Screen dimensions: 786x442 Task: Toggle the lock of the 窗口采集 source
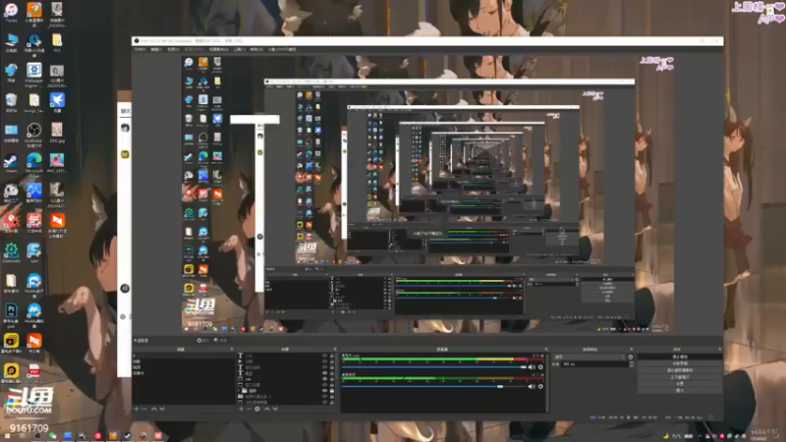332,385
